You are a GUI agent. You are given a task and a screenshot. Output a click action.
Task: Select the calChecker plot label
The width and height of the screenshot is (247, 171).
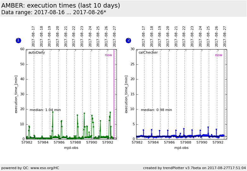click(148, 53)
